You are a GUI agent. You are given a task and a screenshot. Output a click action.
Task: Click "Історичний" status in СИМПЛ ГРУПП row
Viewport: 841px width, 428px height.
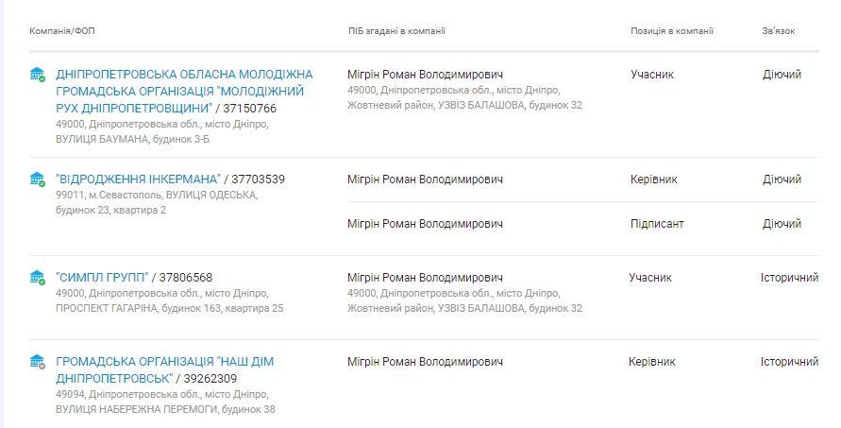tap(789, 278)
